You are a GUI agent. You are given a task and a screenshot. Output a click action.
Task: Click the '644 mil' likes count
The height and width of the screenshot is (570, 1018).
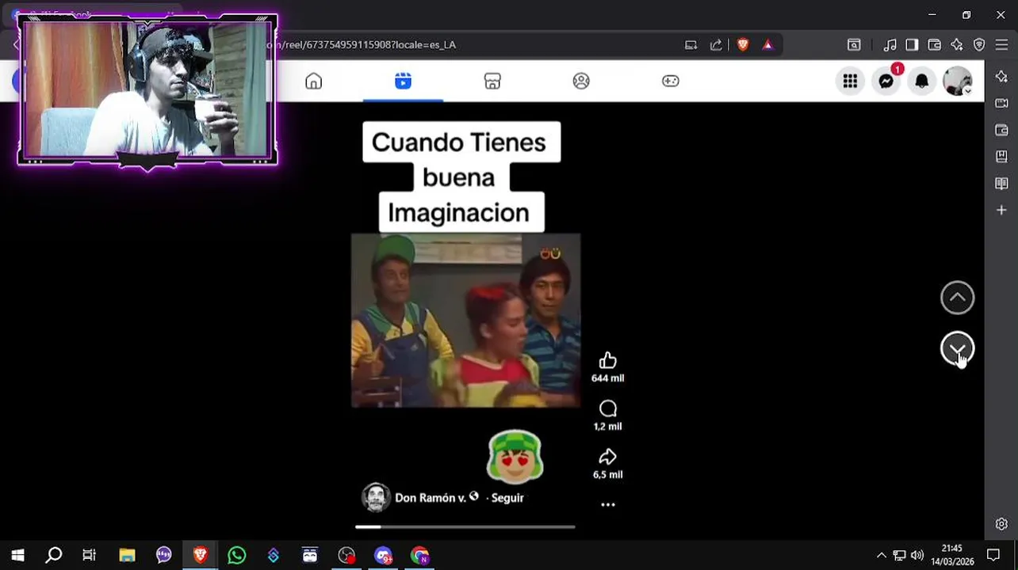[608, 378]
